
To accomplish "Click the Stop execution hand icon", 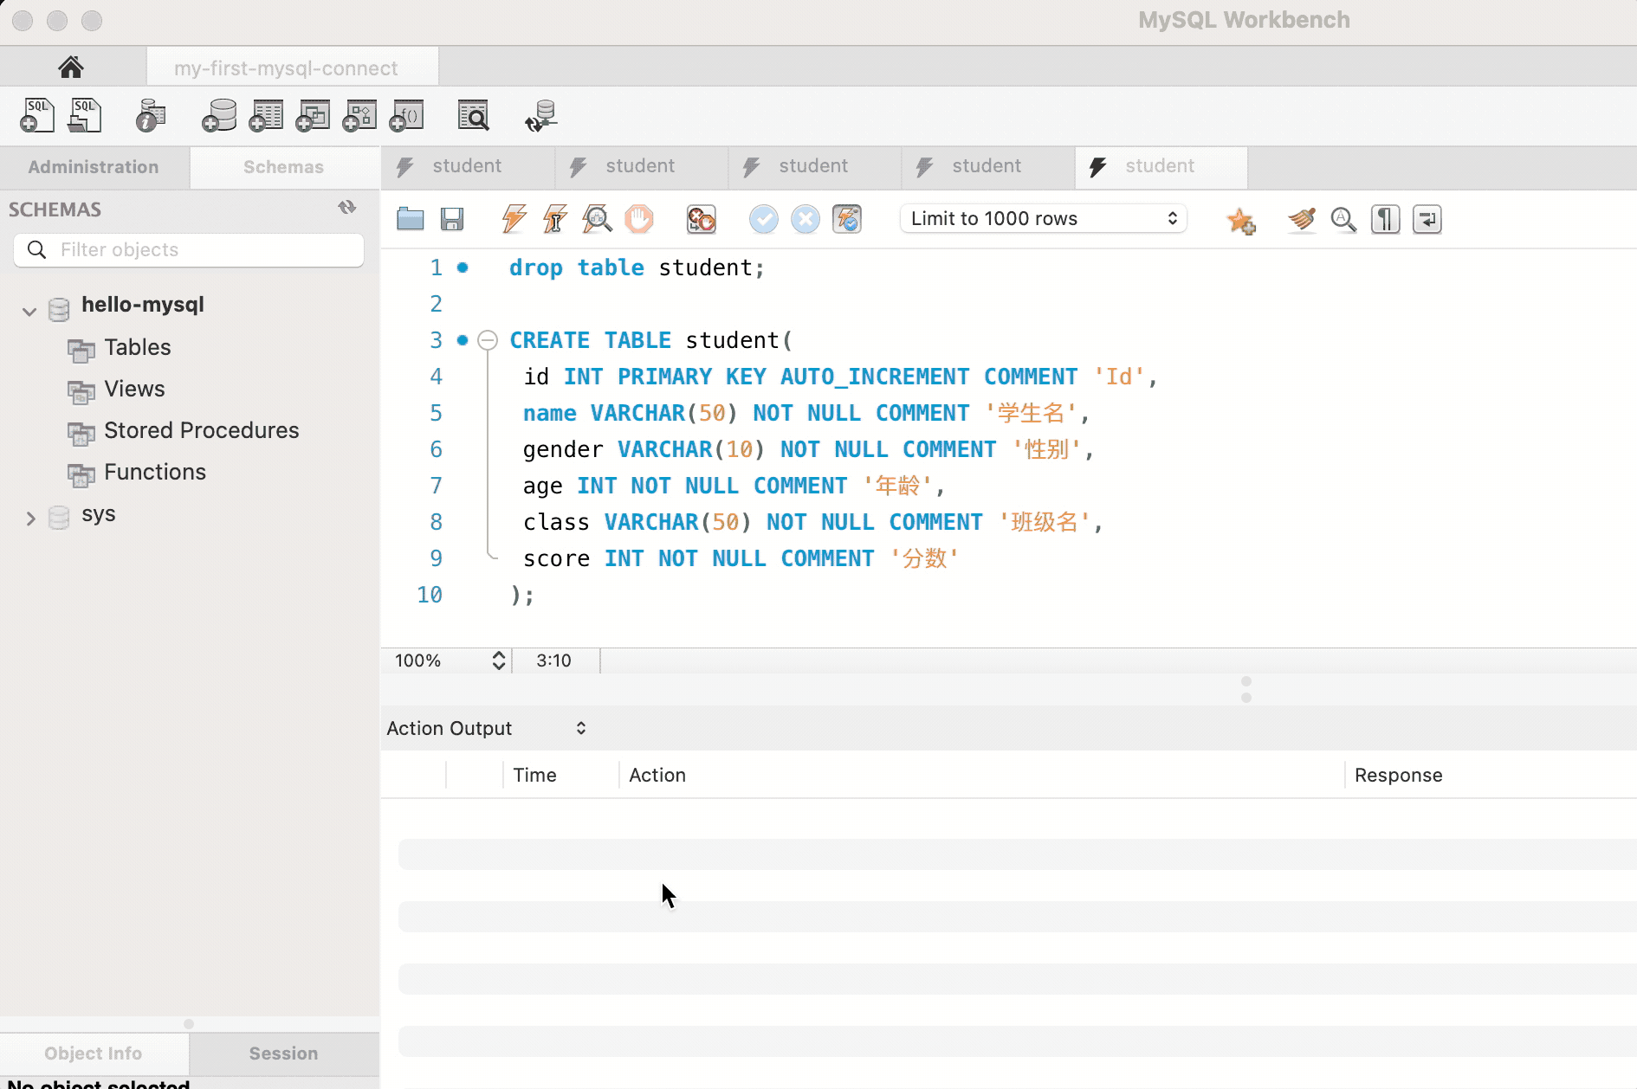I will pos(639,219).
